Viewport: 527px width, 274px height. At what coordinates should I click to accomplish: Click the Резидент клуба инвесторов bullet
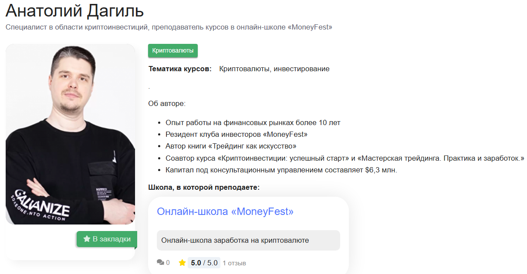point(236,134)
